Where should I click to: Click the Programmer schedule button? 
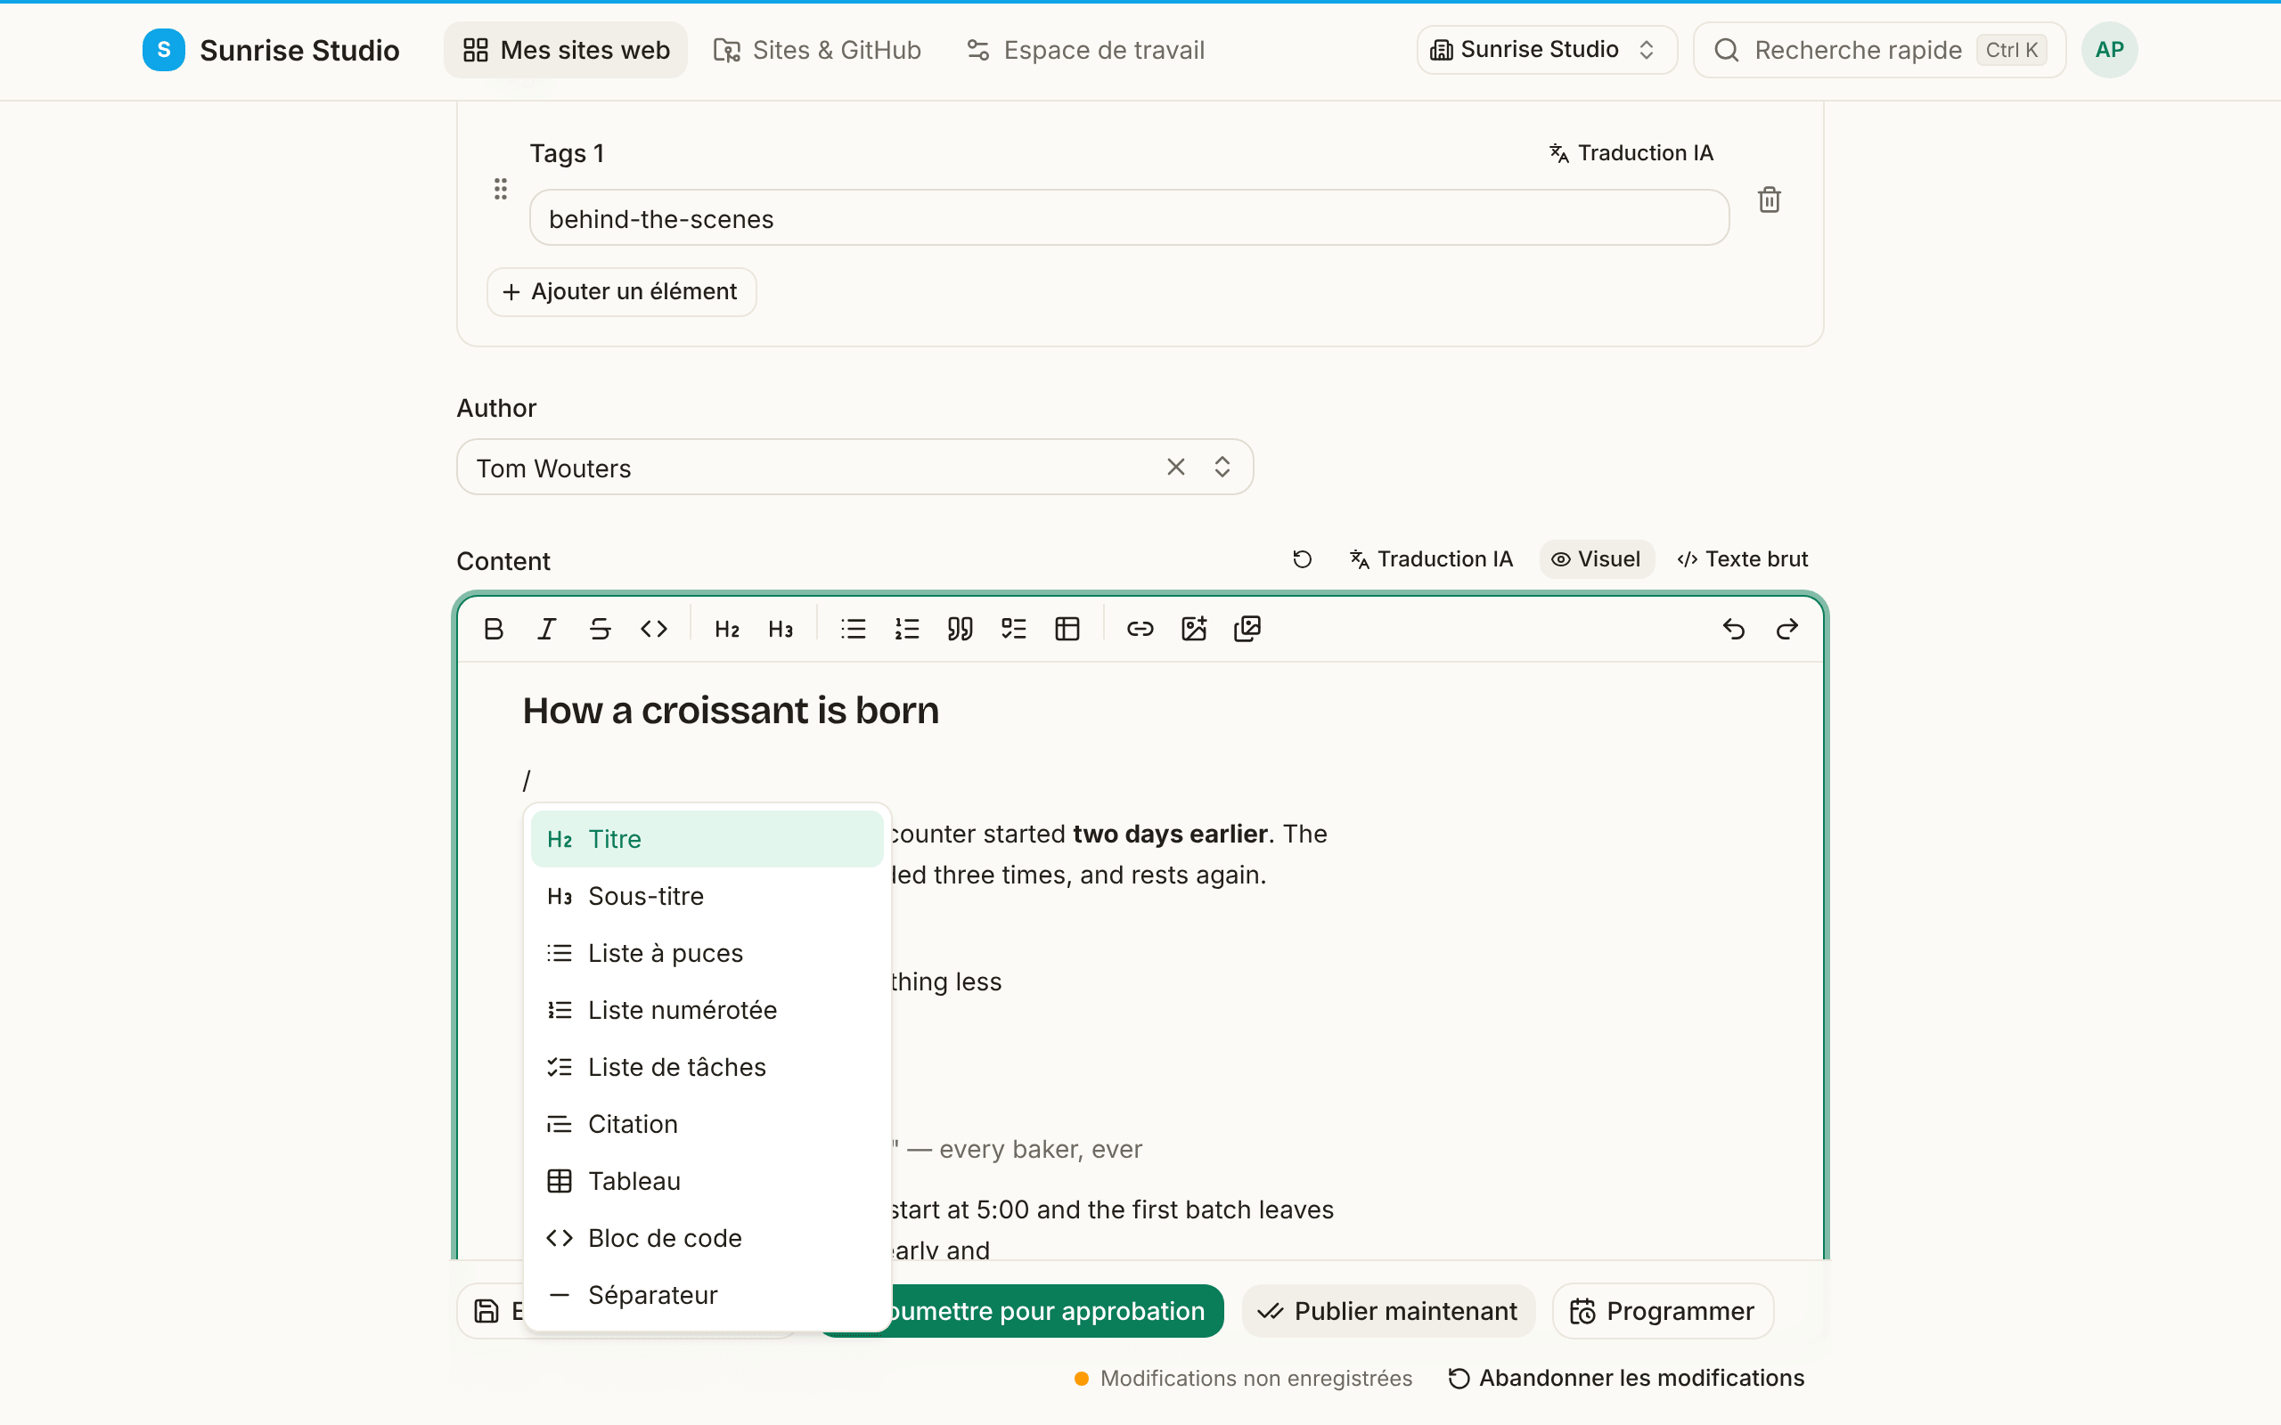click(x=1663, y=1311)
